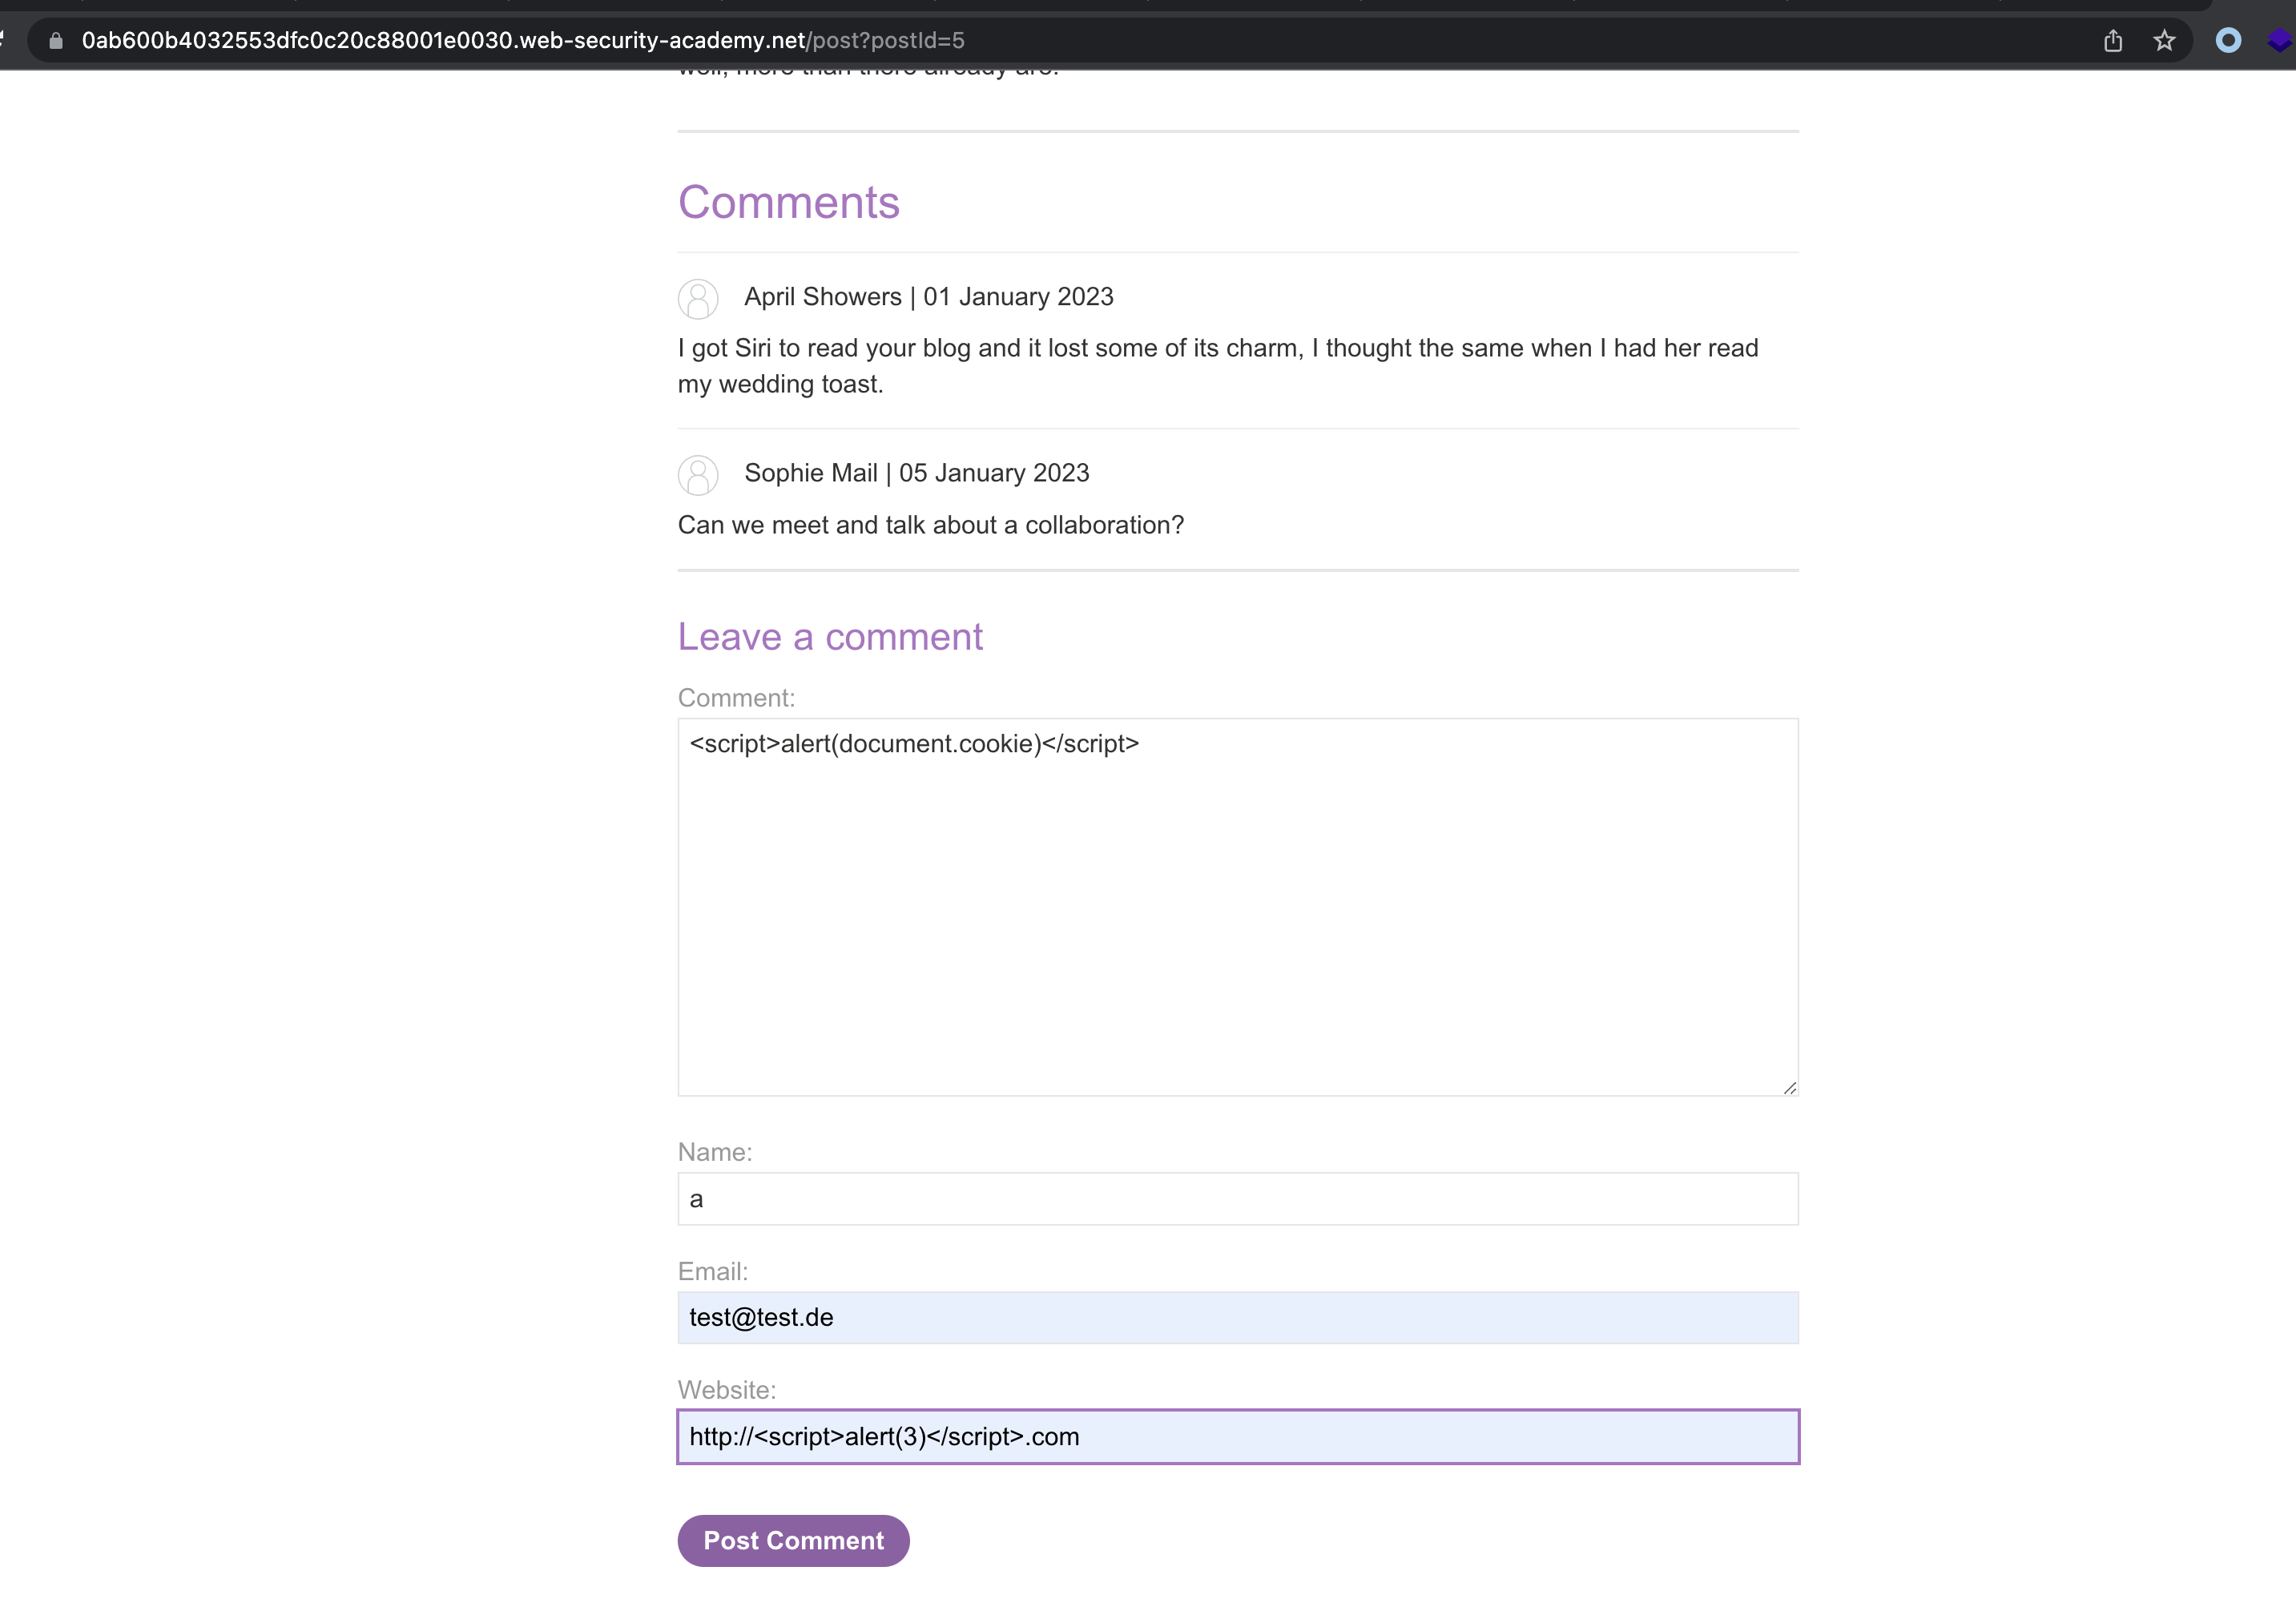Click Sophie Mail author name
2296x1599 pixels.
point(810,473)
